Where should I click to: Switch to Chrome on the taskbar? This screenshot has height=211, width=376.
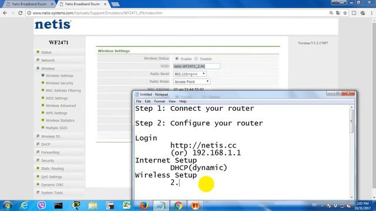click(x=178, y=206)
